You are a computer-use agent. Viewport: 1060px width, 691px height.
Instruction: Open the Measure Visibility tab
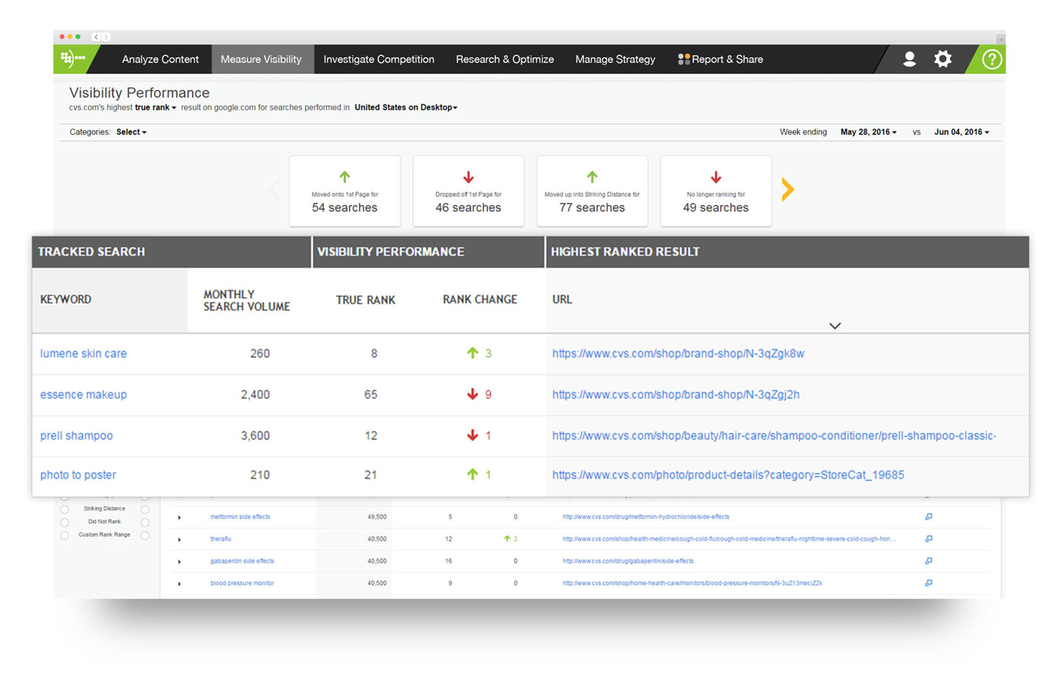(x=261, y=59)
